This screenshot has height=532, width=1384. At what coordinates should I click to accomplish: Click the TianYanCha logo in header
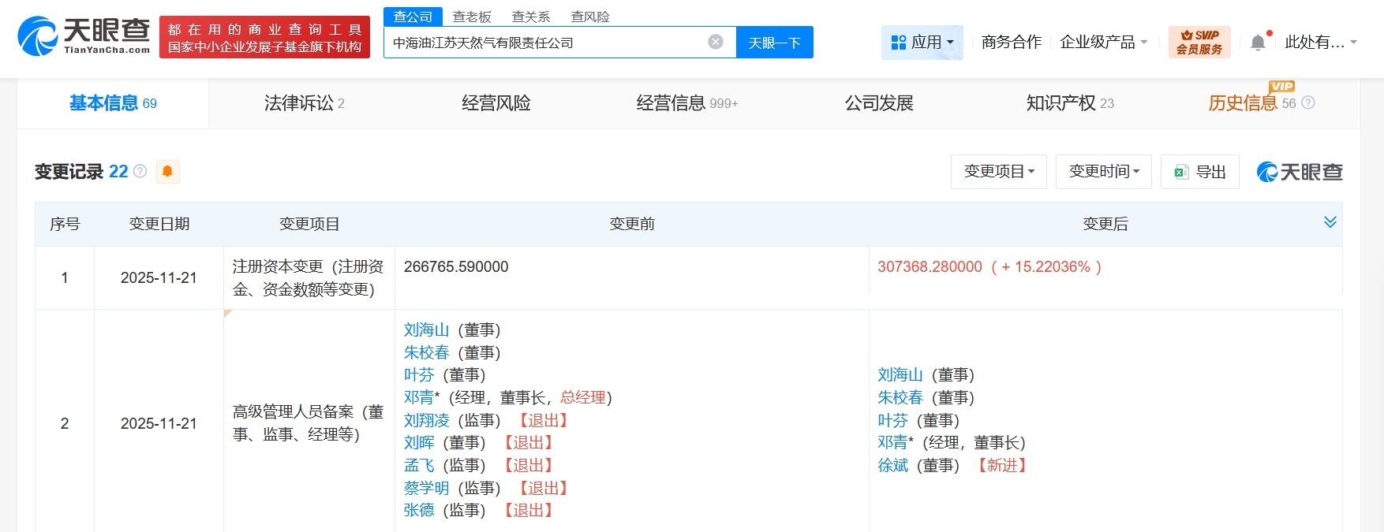point(84,36)
